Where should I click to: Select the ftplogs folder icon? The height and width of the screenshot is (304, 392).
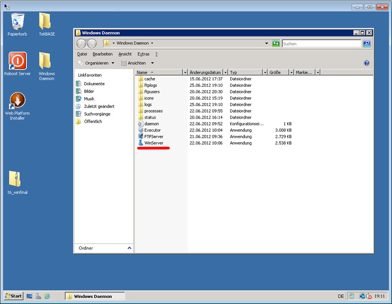(x=141, y=85)
